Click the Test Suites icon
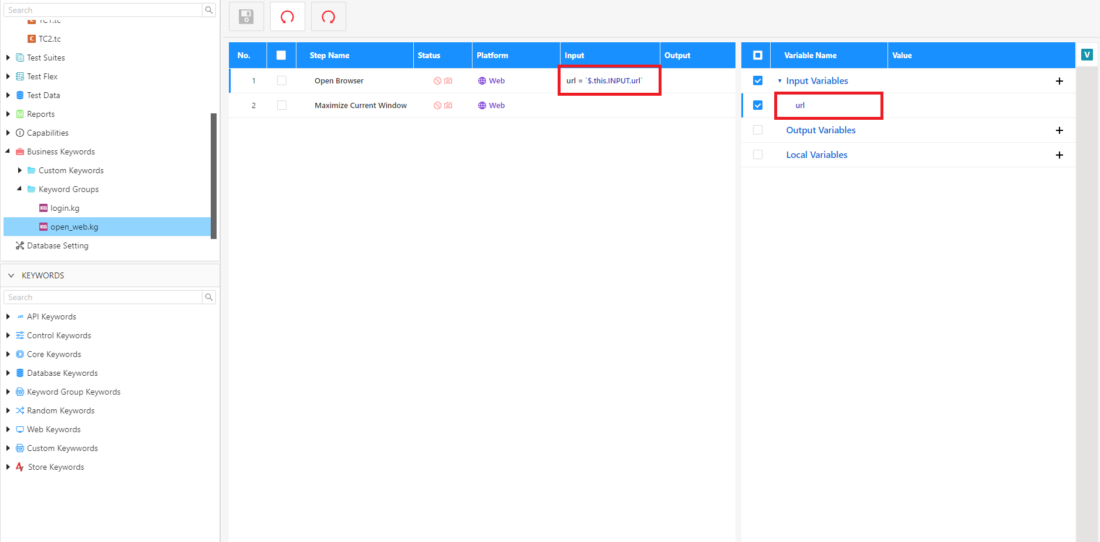 (x=20, y=58)
